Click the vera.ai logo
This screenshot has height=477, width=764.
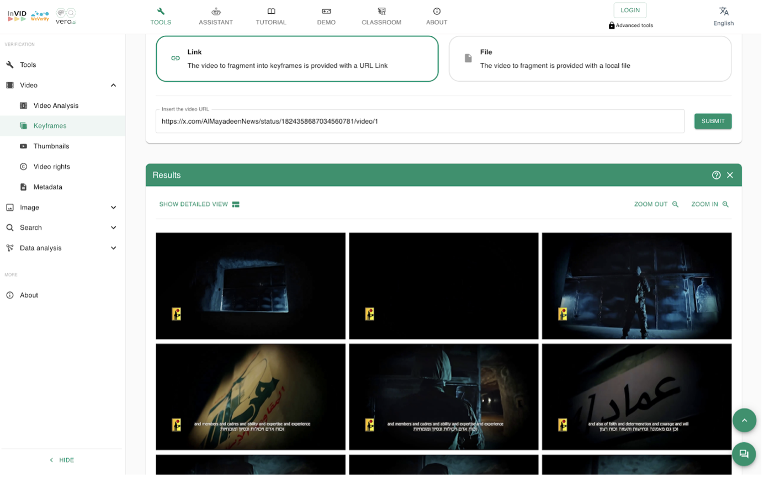pyautogui.click(x=66, y=15)
